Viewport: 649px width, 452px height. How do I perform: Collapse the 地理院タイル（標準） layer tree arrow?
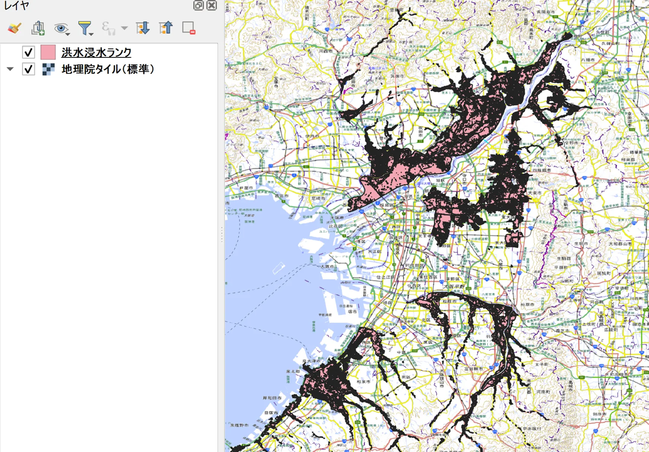tap(10, 69)
